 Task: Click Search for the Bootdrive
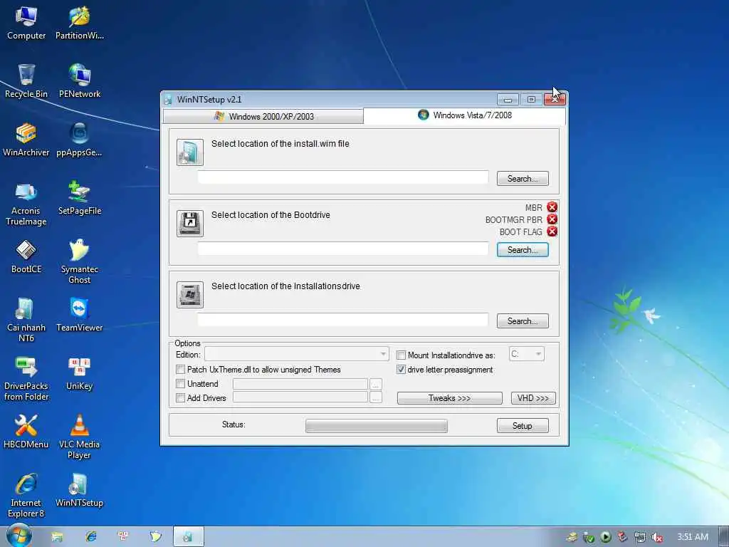click(523, 250)
